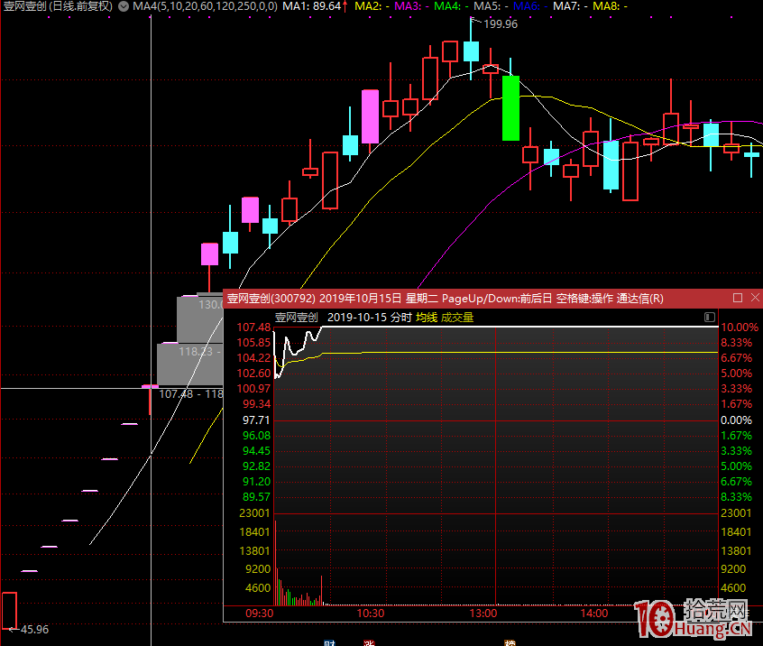Click the 45.96 low price marker

pos(34,629)
